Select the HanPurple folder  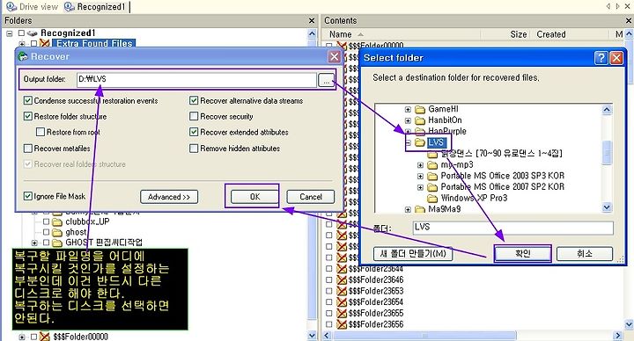coord(446,131)
